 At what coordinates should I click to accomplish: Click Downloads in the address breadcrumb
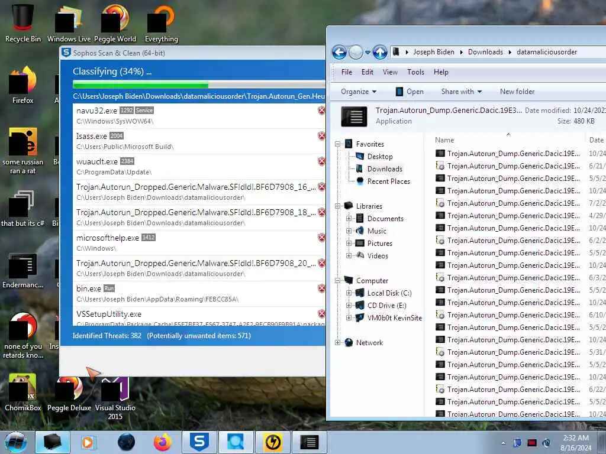click(x=485, y=52)
